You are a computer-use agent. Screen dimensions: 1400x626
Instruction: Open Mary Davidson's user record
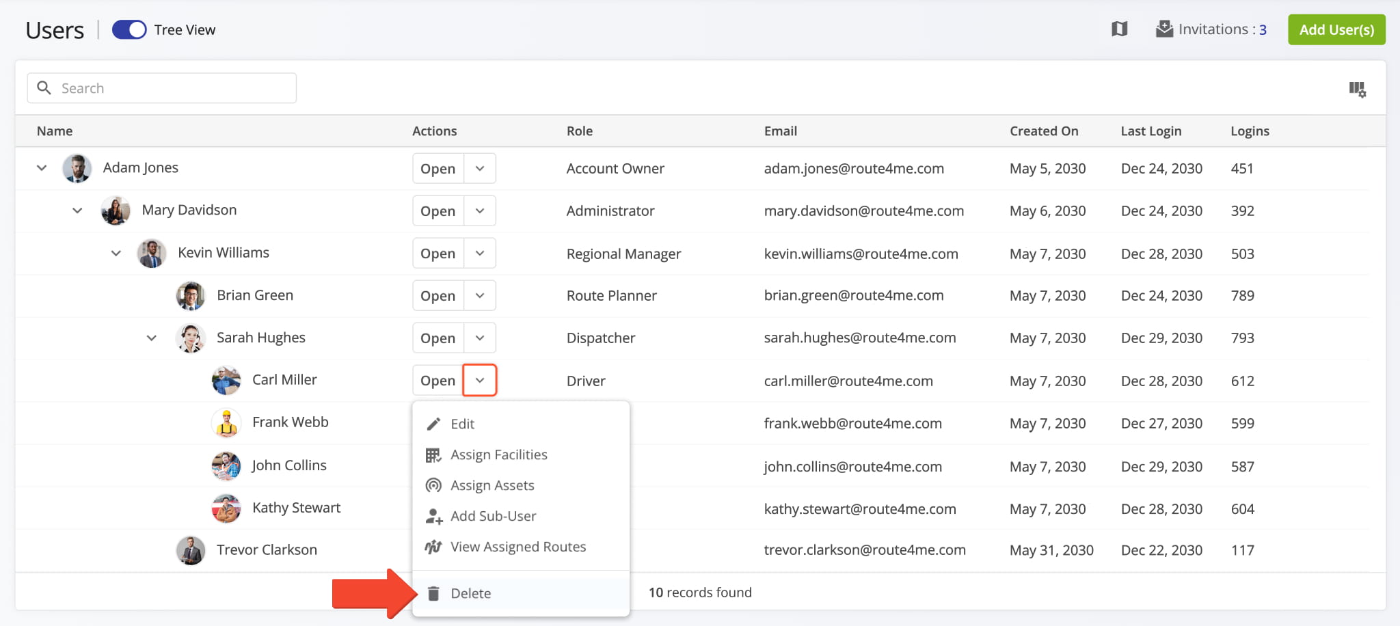pyautogui.click(x=438, y=210)
